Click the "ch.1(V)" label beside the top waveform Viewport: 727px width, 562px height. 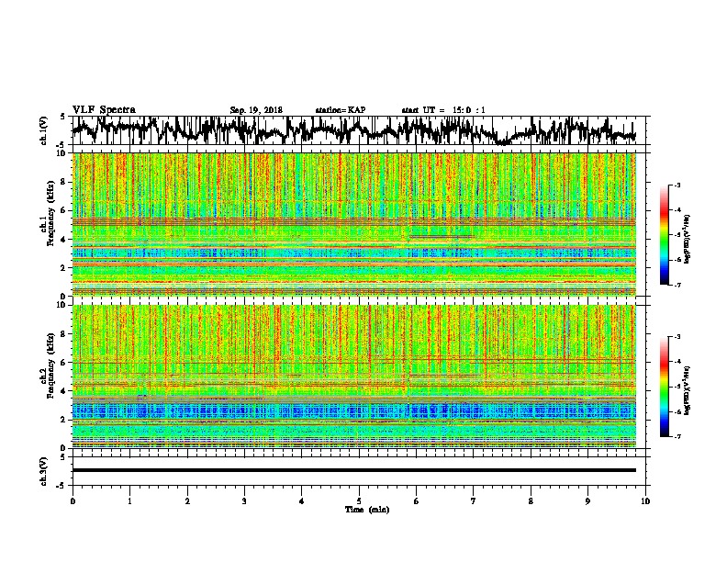coord(44,130)
